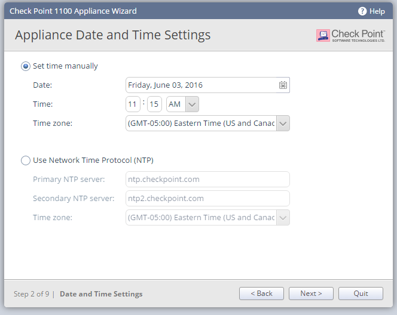Viewport: 397px width, 315px height.
Task: Click the 'Date and Time Settings' footer label
Action: tap(101, 294)
